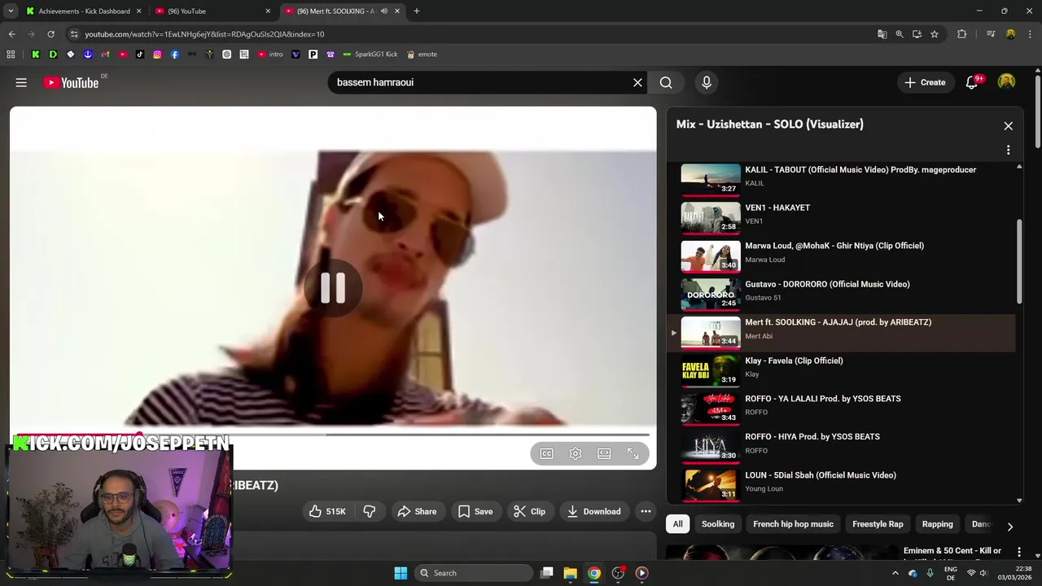Select the Soolking filter chip
Image resolution: width=1042 pixels, height=586 pixels.
tap(718, 524)
